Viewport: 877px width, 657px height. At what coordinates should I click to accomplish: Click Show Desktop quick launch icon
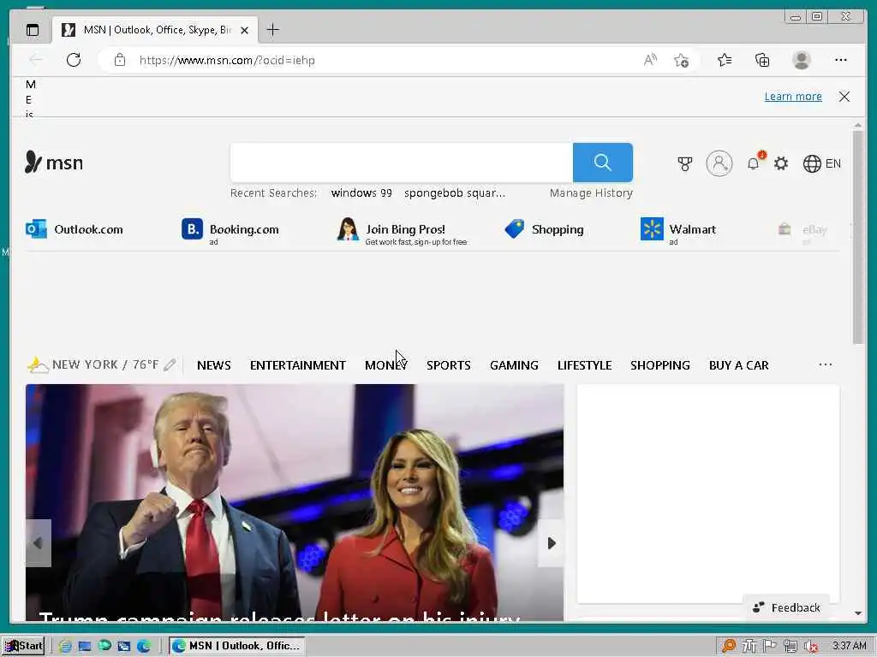85,646
